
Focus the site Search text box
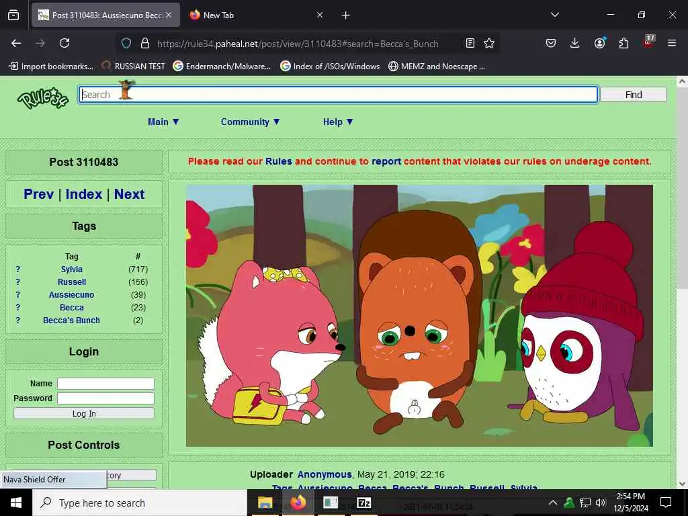tap(338, 94)
